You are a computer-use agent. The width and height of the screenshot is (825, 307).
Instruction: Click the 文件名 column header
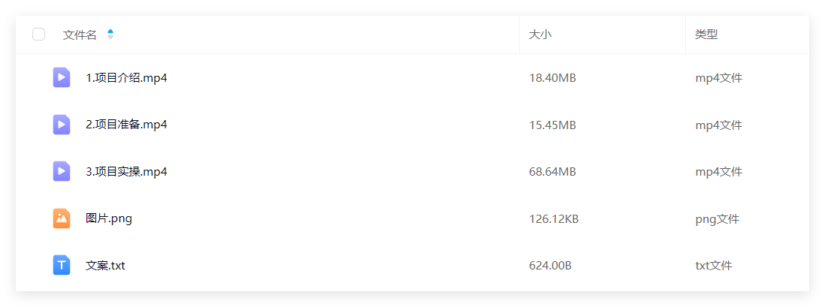pyautogui.click(x=80, y=35)
